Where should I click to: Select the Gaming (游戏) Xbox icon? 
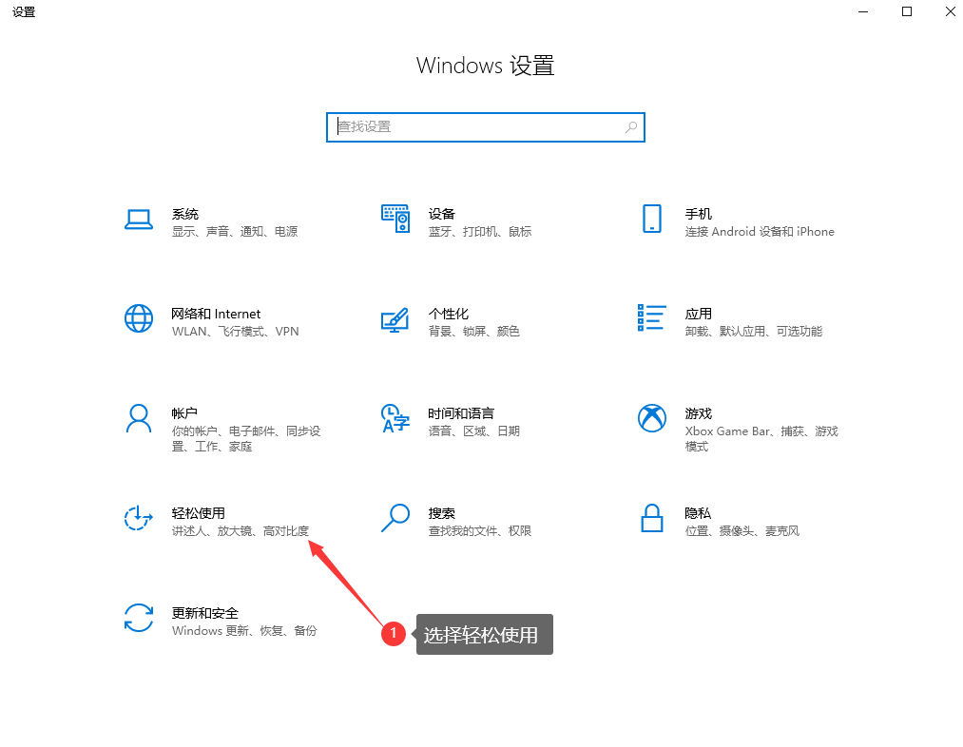pyautogui.click(x=651, y=418)
